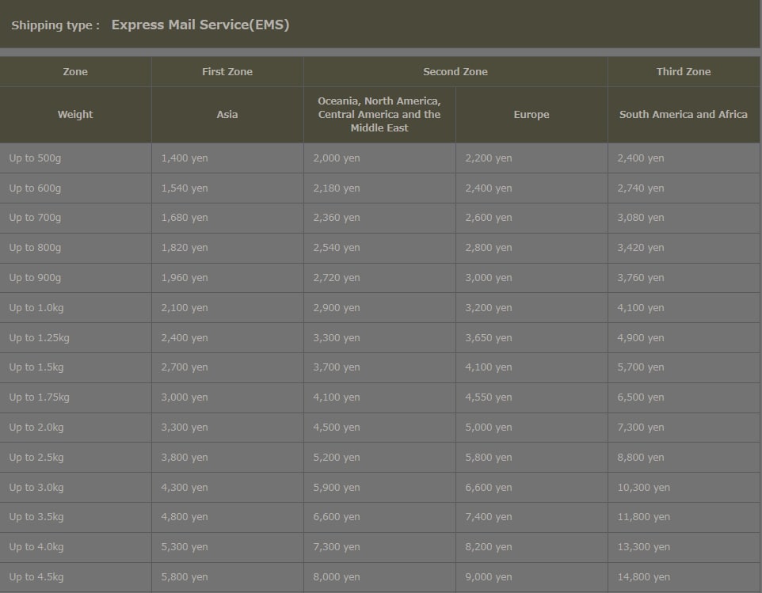Select the 10,300 yen price cell

(643, 488)
